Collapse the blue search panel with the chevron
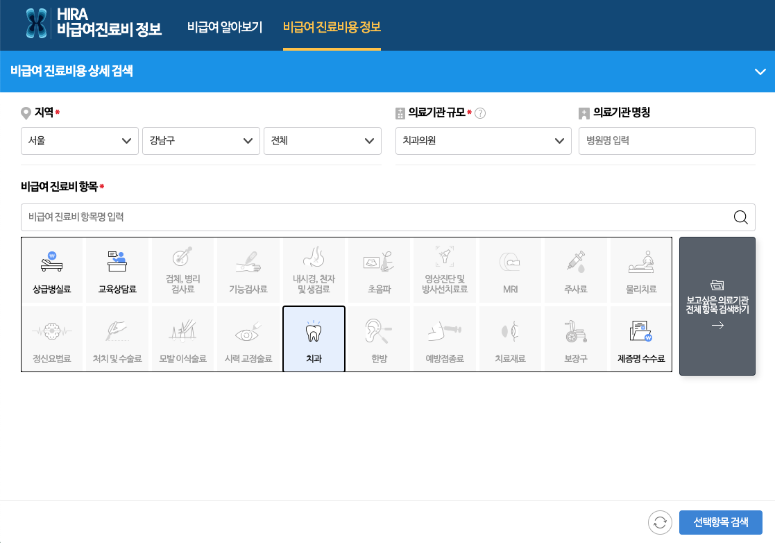Viewport: 775px width, 543px height. tap(758, 72)
